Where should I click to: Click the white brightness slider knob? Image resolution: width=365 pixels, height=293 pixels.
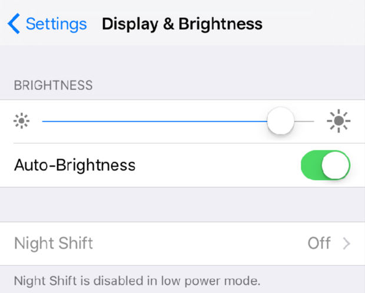click(281, 121)
